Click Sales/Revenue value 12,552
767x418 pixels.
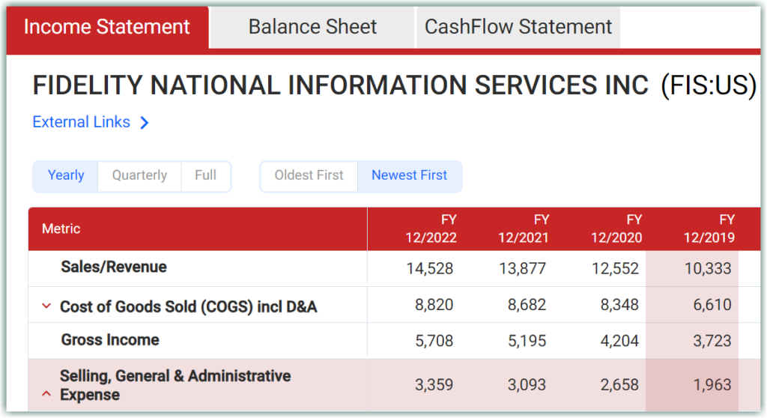616,269
